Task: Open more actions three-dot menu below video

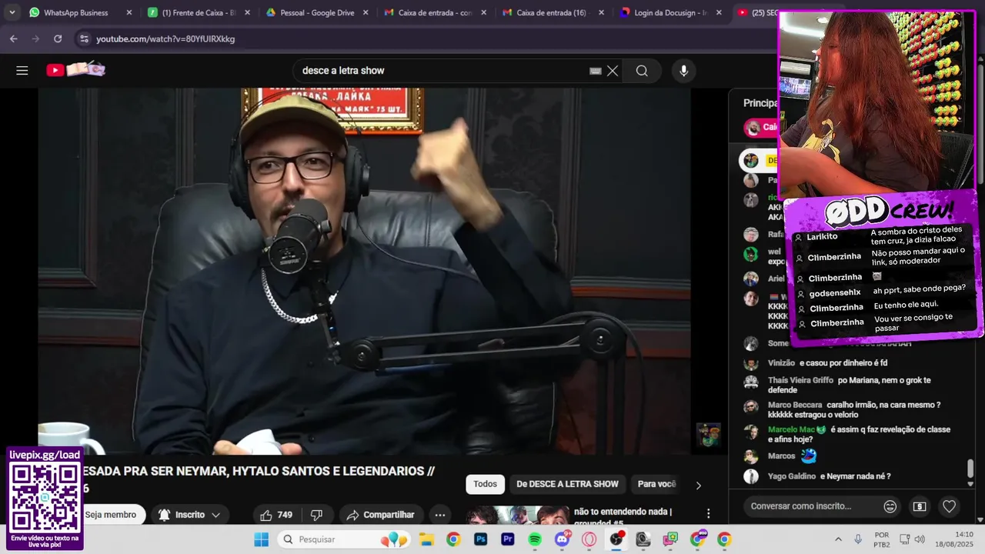Action: [440, 515]
